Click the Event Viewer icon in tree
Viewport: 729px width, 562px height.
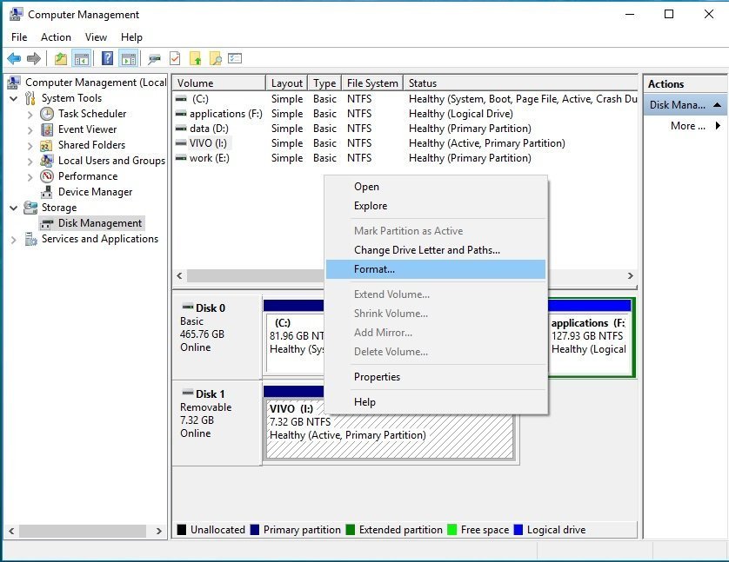(47, 129)
